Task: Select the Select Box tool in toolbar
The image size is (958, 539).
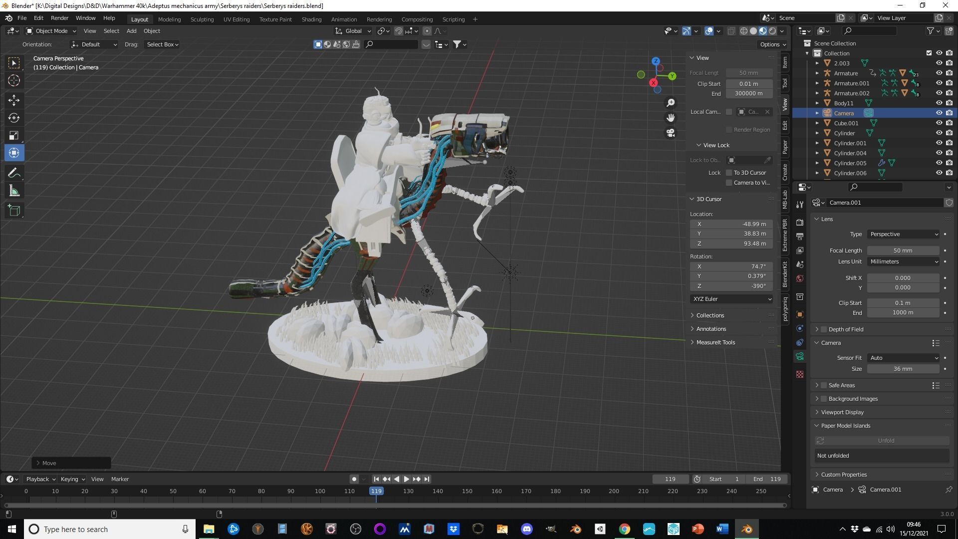Action: pos(14,62)
